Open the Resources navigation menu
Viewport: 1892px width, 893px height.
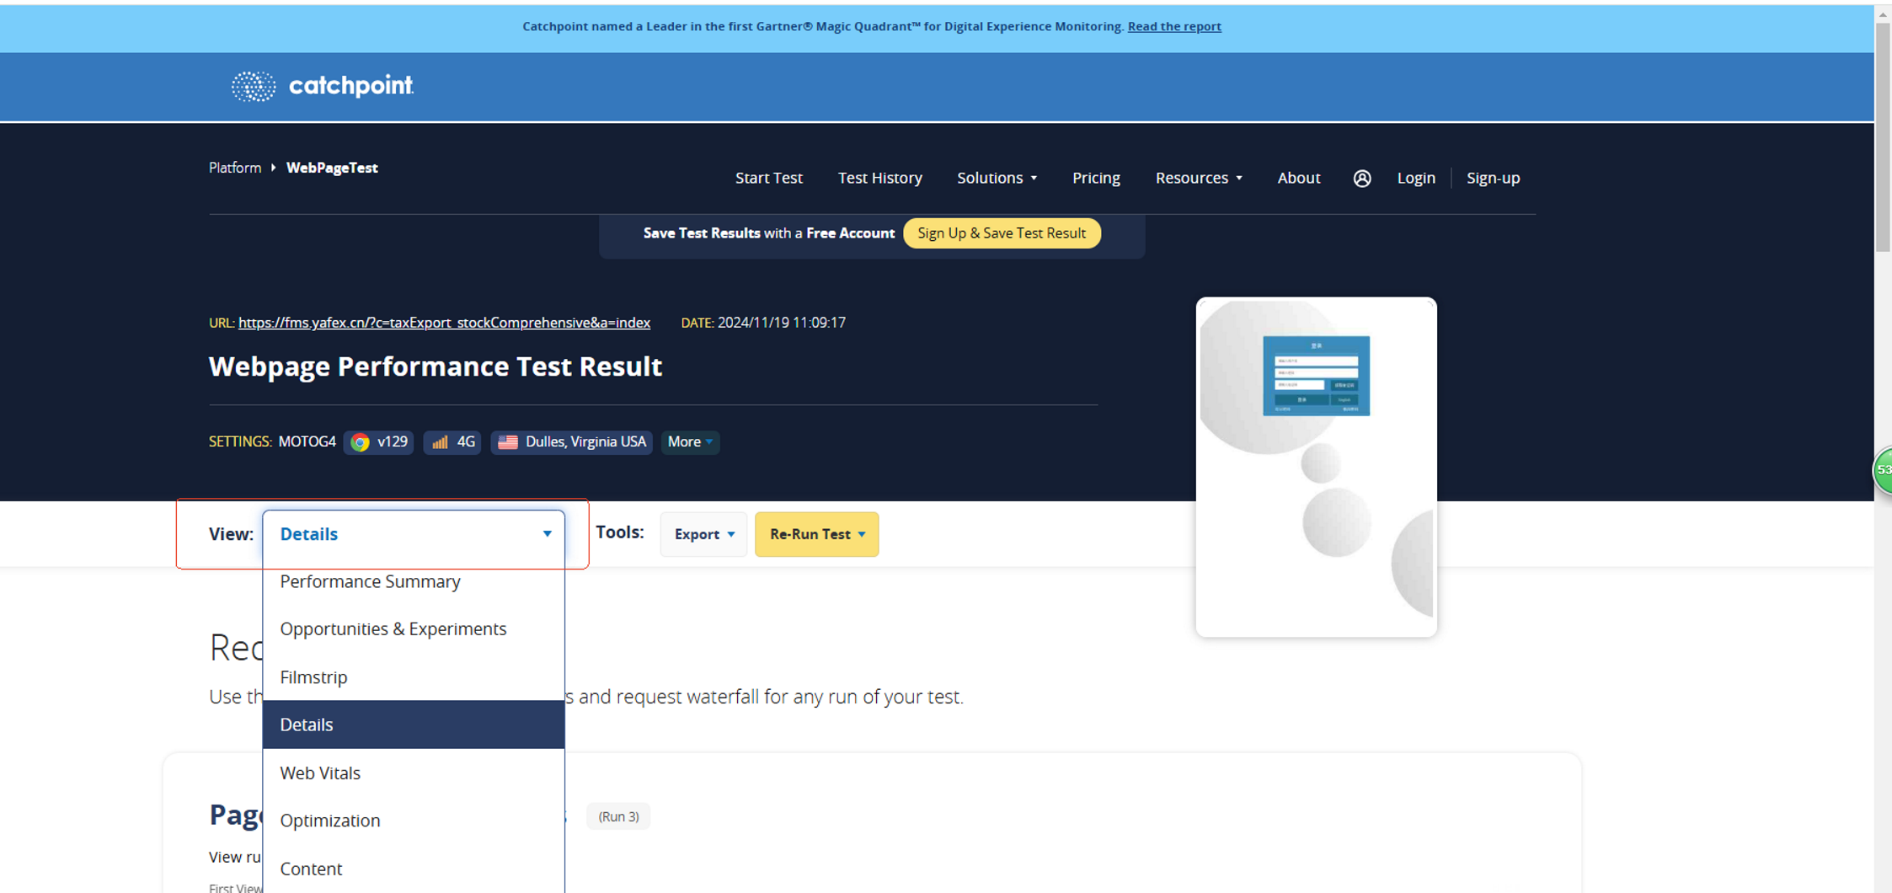coord(1199,178)
